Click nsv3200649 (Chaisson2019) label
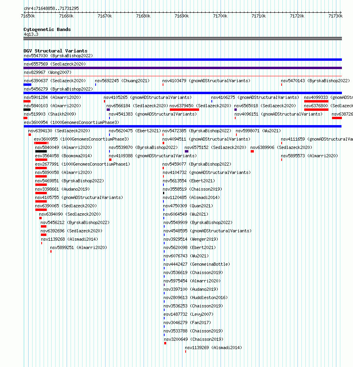353x367 pixels. (x=194, y=339)
